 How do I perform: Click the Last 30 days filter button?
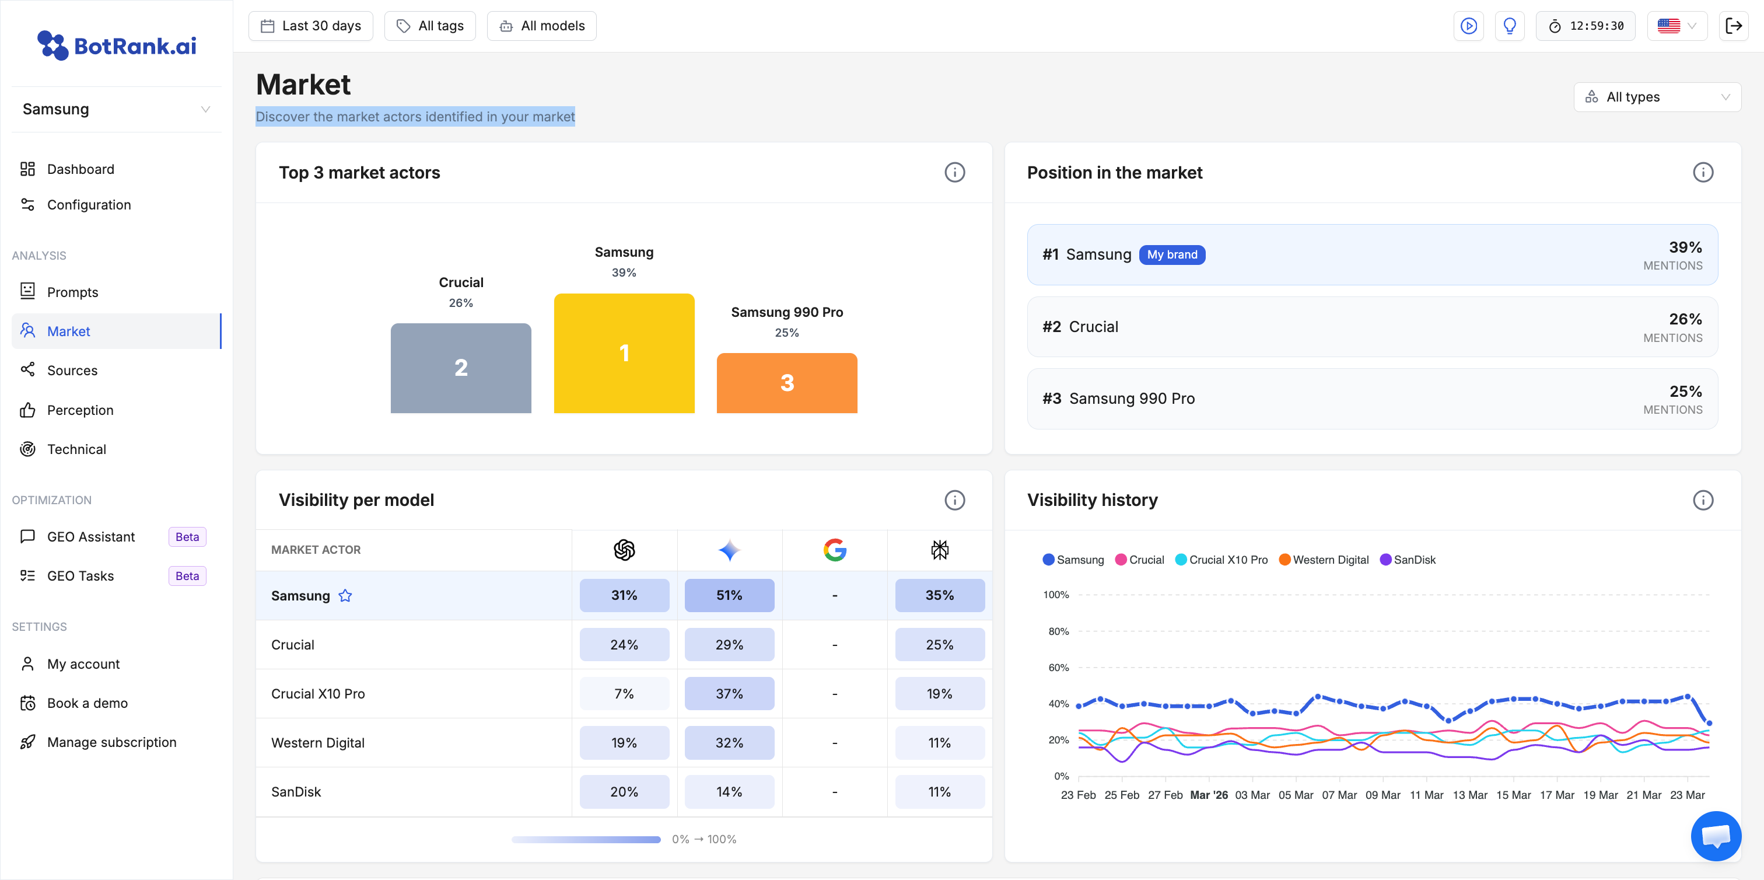point(310,26)
